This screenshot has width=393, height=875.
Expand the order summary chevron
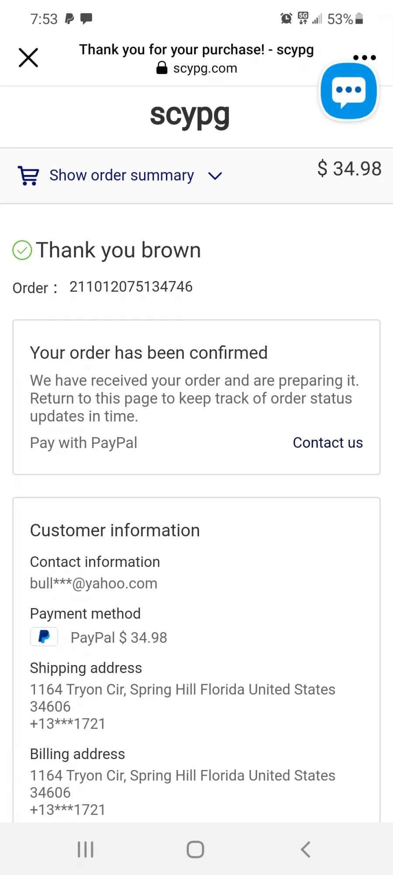tap(215, 176)
